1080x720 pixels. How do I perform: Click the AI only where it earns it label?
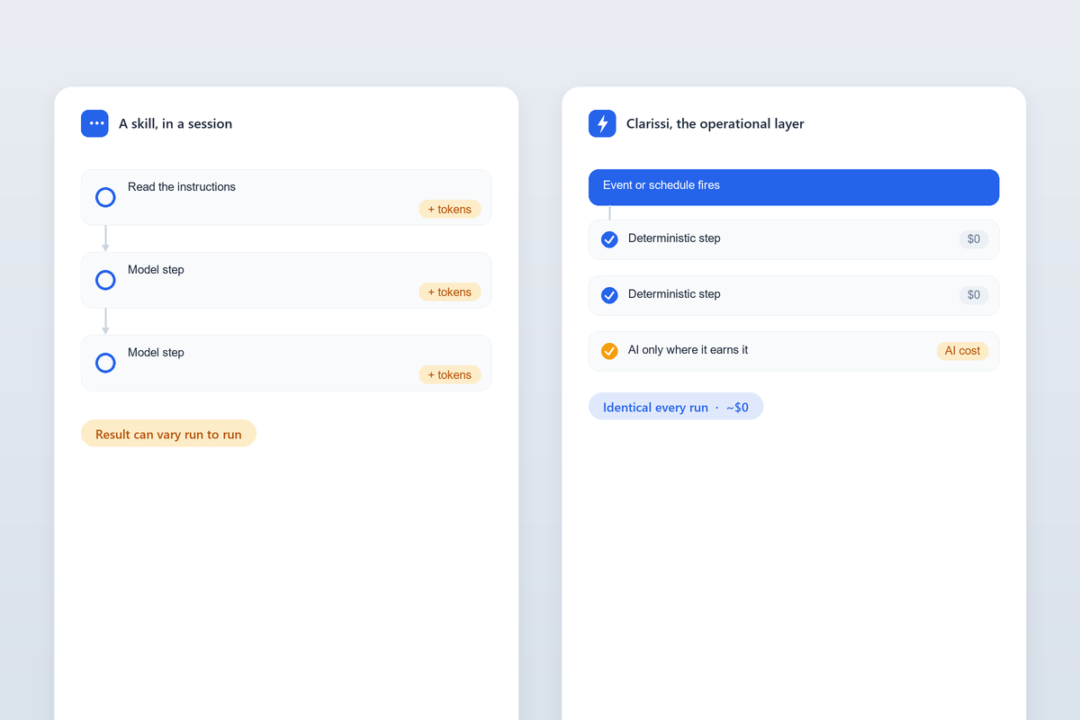[x=688, y=350]
